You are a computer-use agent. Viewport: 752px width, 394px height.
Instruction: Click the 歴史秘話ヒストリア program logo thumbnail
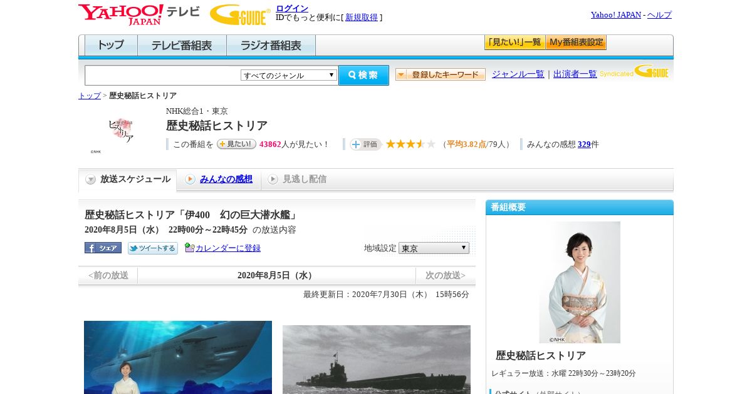coord(120,130)
